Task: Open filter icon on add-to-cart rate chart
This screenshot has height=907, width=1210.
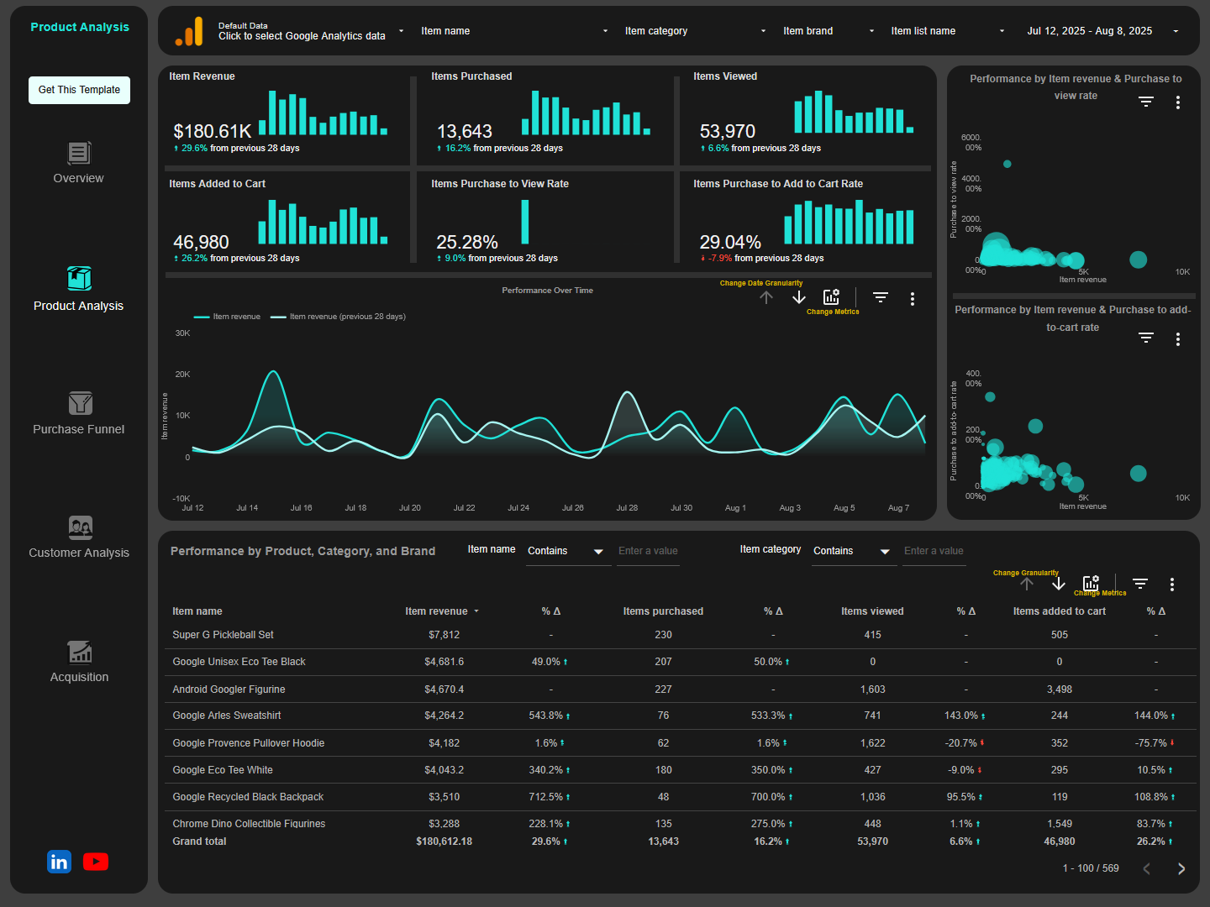Action: click(1146, 338)
